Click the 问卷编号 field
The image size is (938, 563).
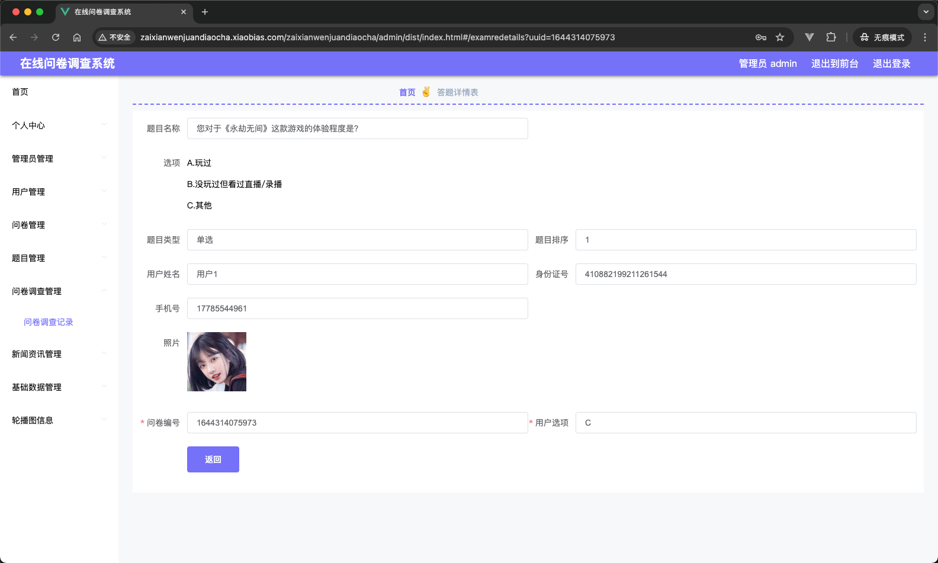pyautogui.click(x=358, y=423)
